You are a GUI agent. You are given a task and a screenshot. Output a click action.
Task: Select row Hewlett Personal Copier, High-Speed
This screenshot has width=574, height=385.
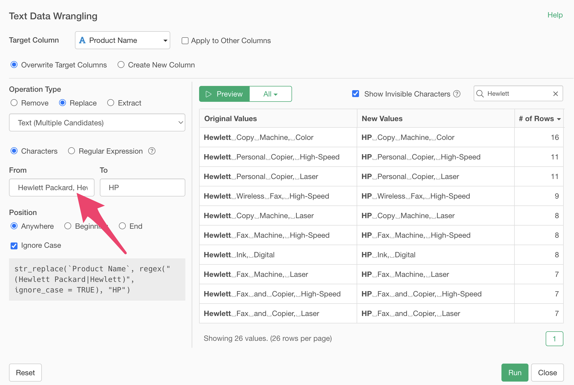(381, 157)
